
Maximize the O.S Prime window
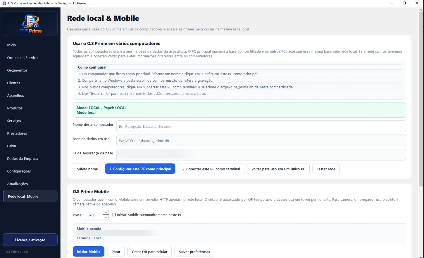point(404,3)
